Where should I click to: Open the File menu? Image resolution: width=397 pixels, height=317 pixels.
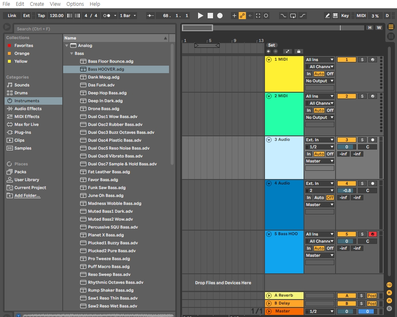(x=6, y=4)
